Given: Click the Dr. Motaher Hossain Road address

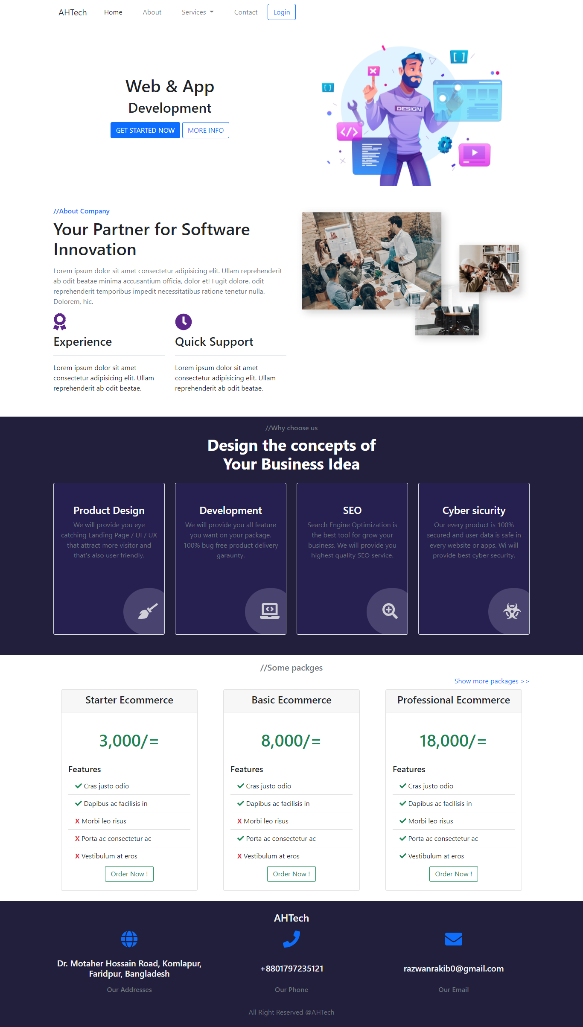Looking at the screenshot, I should pyautogui.click(x=129, y=969).
